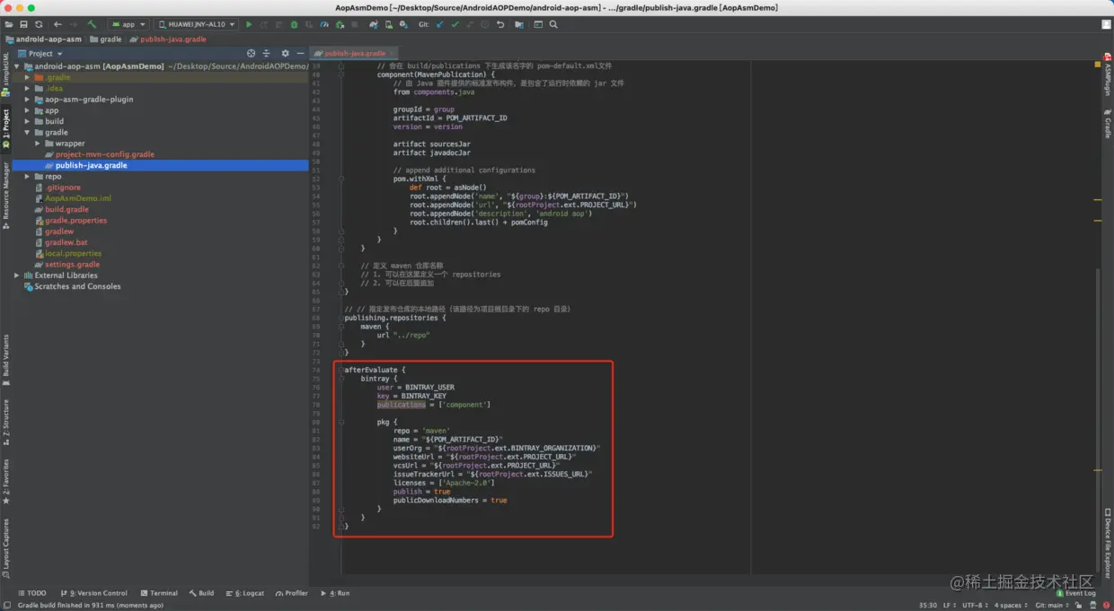Viewport: 1114px width, 611px height.
Task: Navigate Back using the left arrow icon
Action: point(57,24)
